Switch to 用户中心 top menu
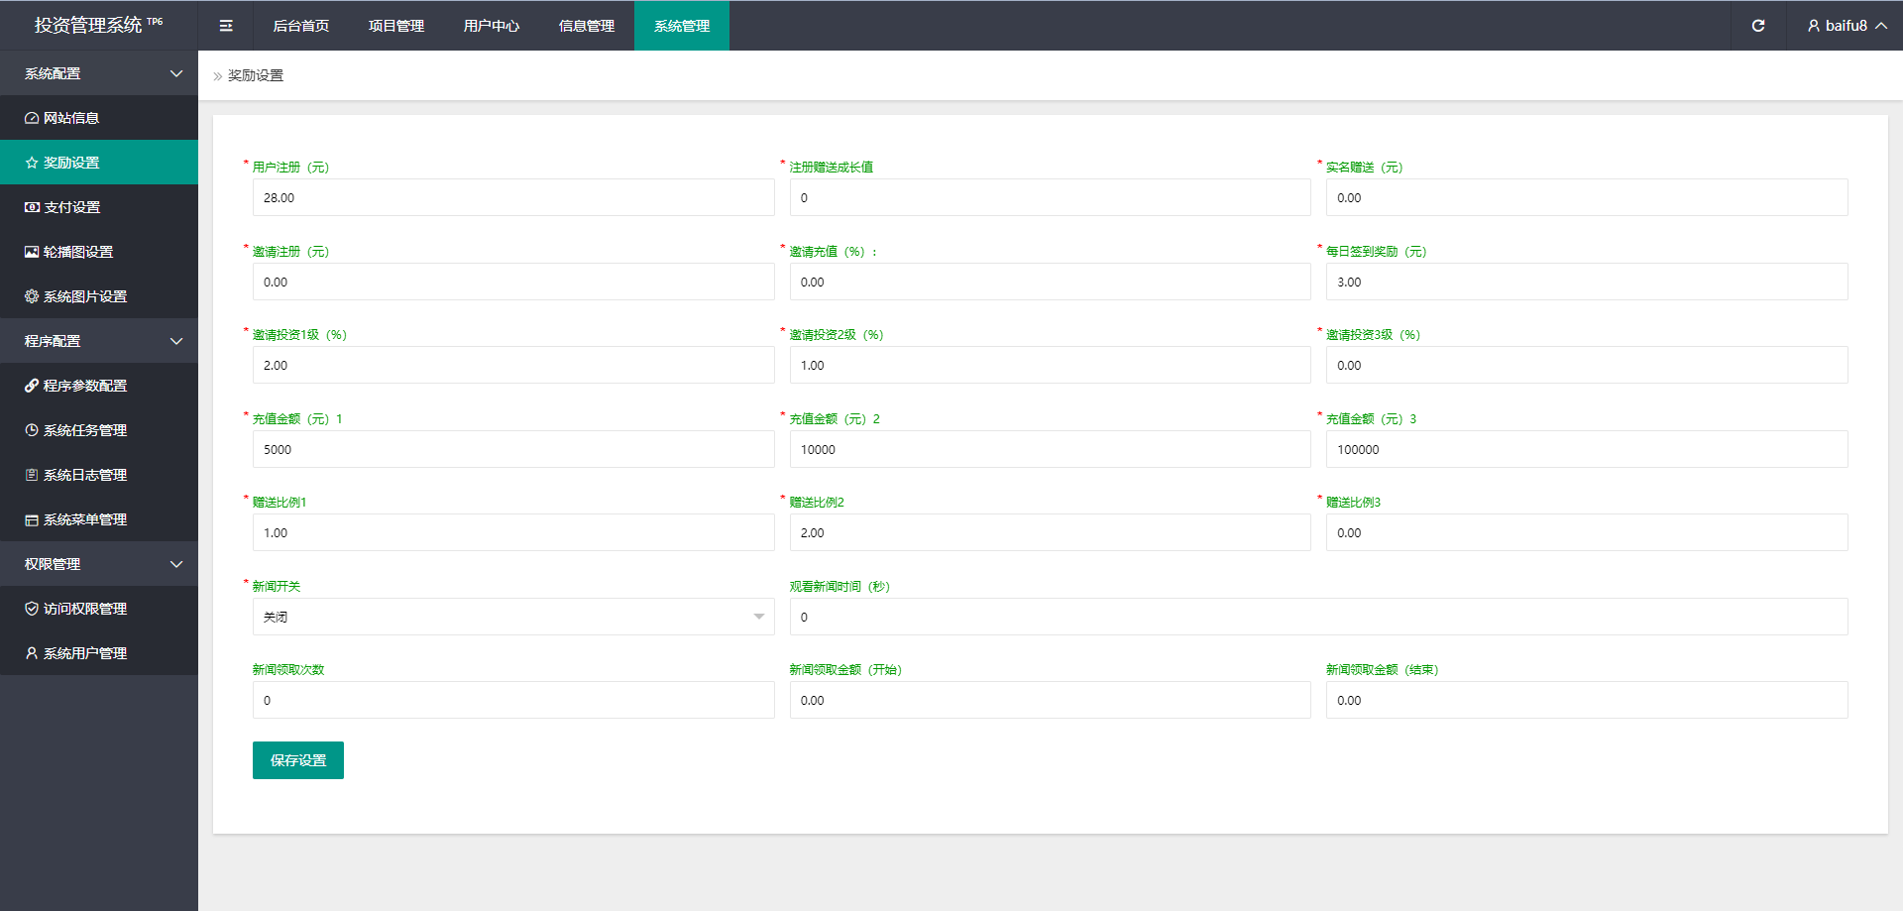 point(491,26)
